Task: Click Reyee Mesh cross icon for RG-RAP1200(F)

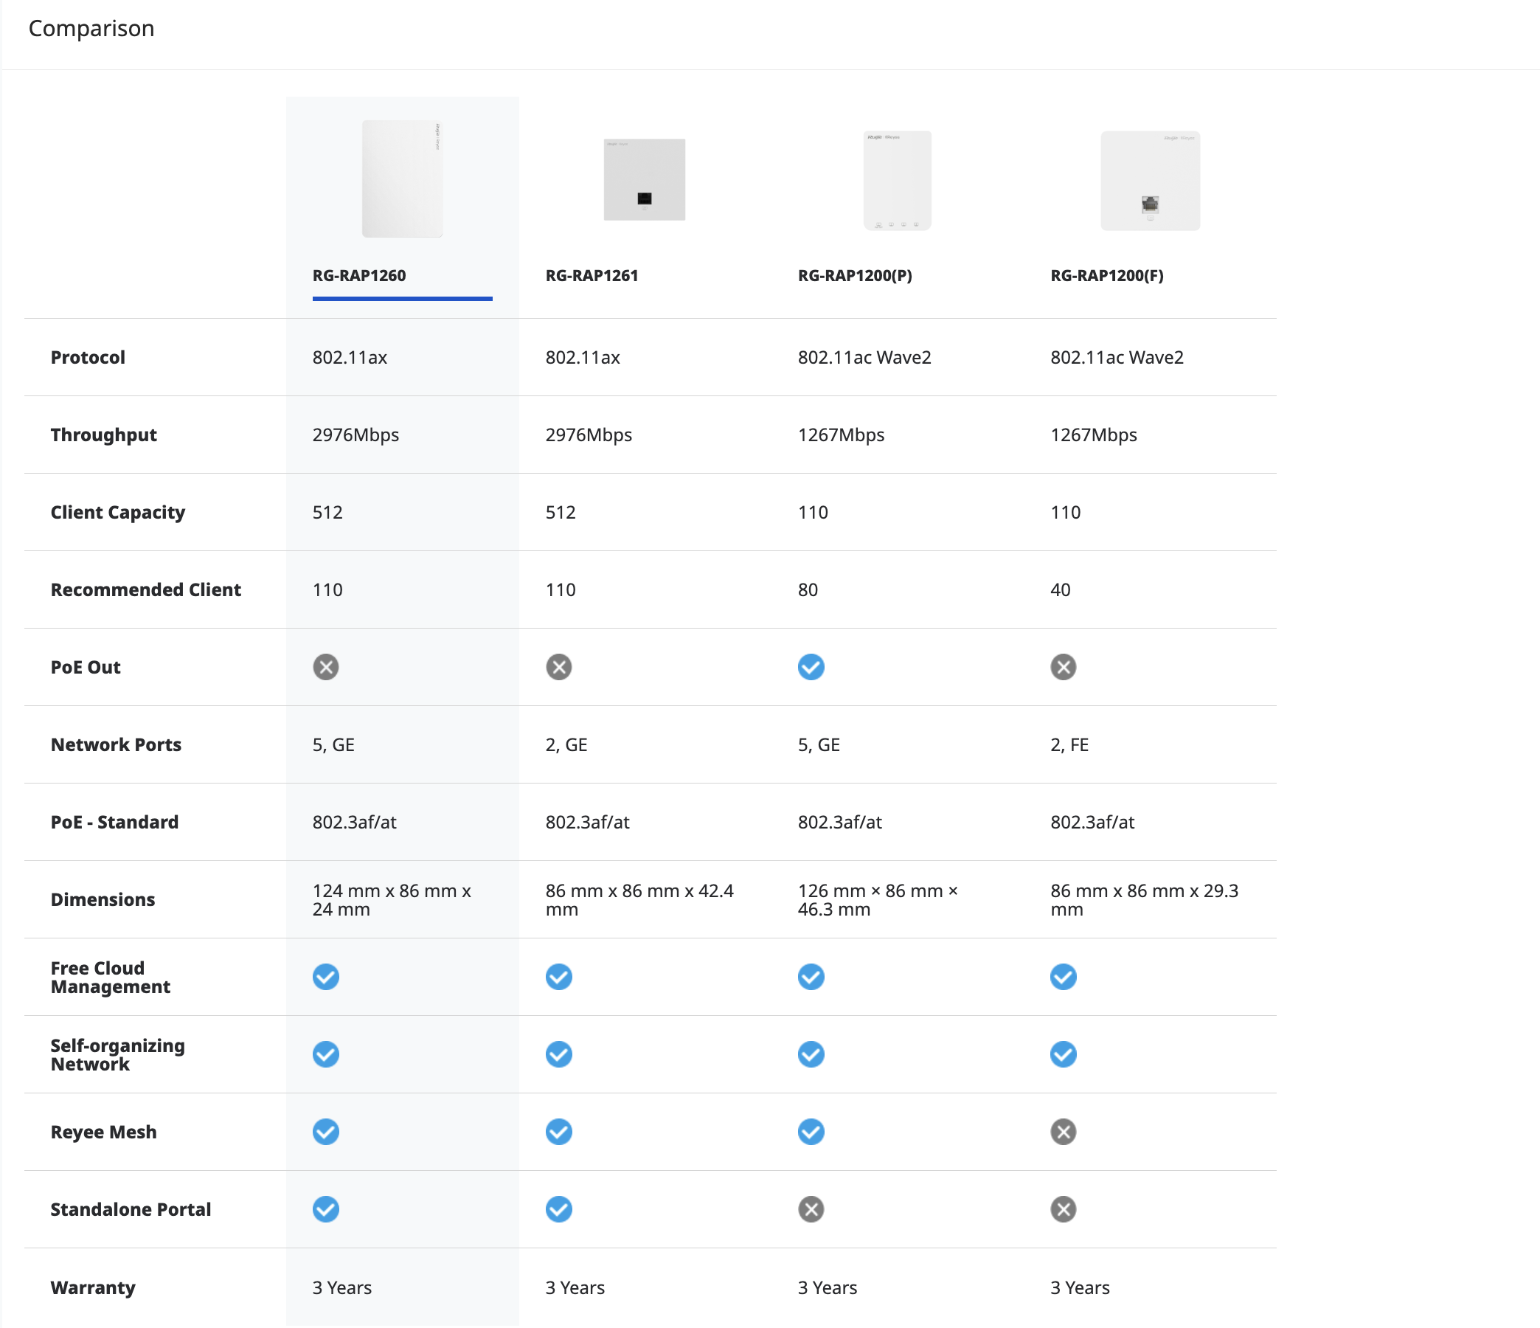Action: 1063,1132
